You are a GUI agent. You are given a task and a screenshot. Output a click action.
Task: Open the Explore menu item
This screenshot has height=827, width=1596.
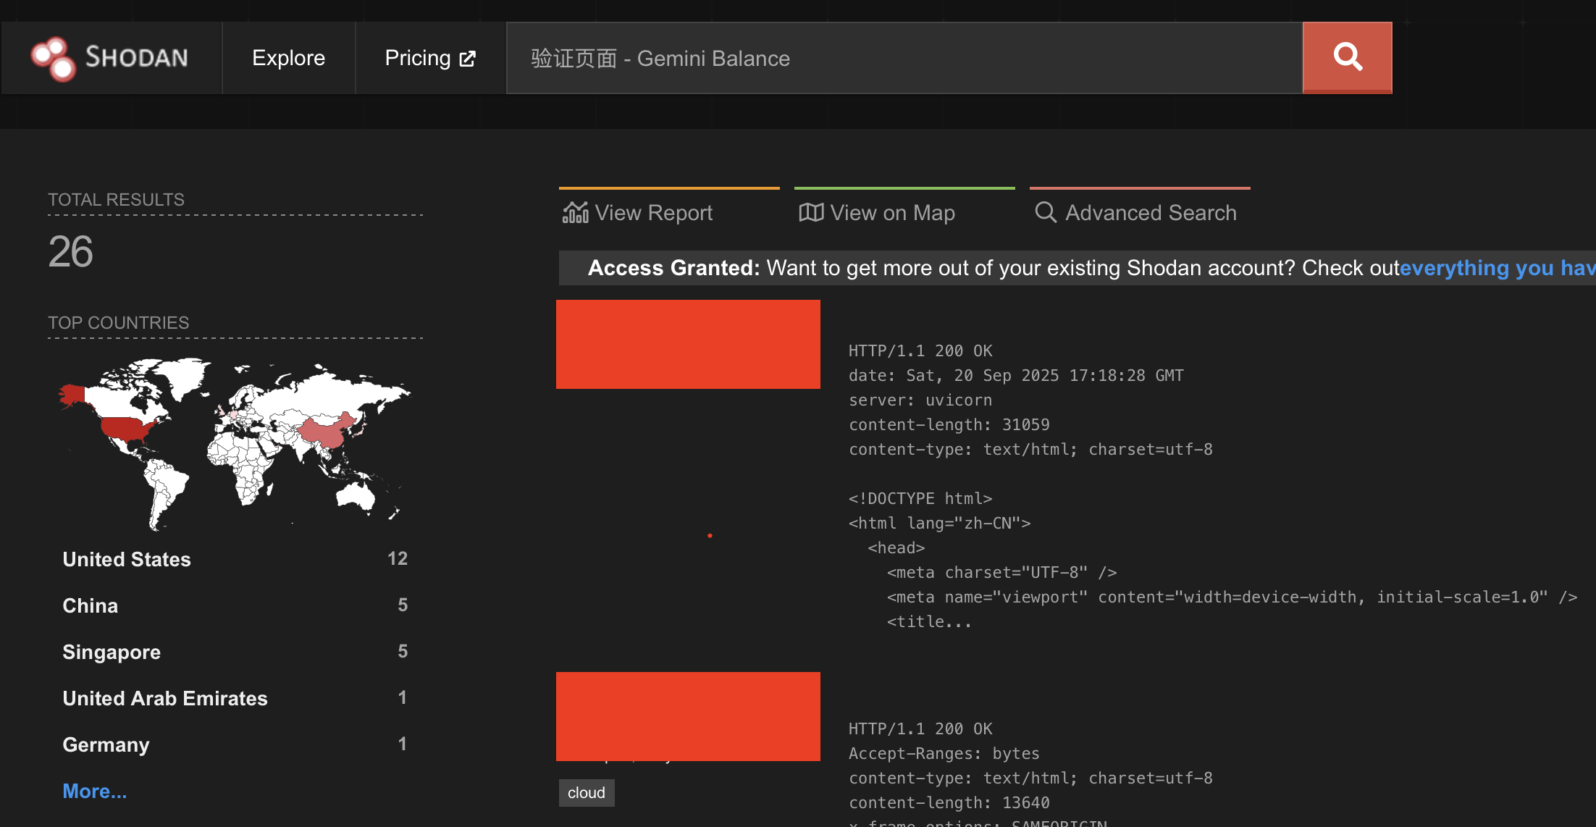(x=288, y=58)
